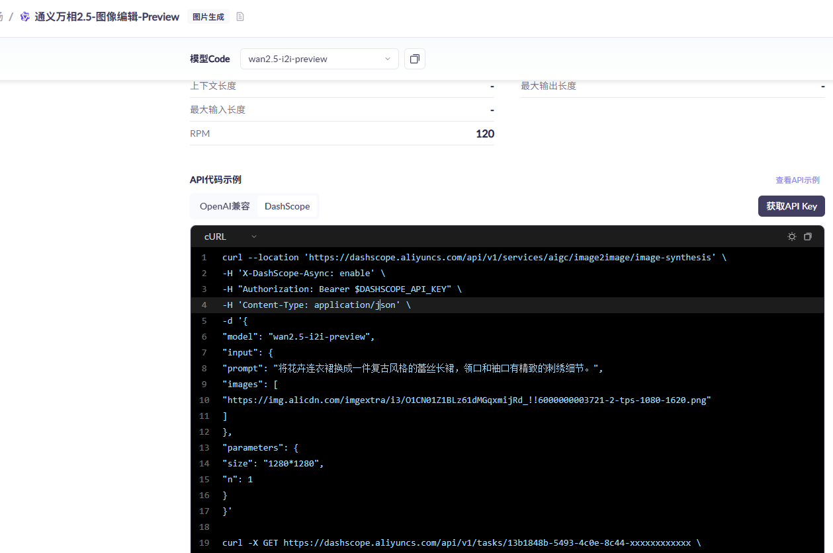Click the "size": "1280*1280" parameter line

pyautogui.click(x=273, y=464)
